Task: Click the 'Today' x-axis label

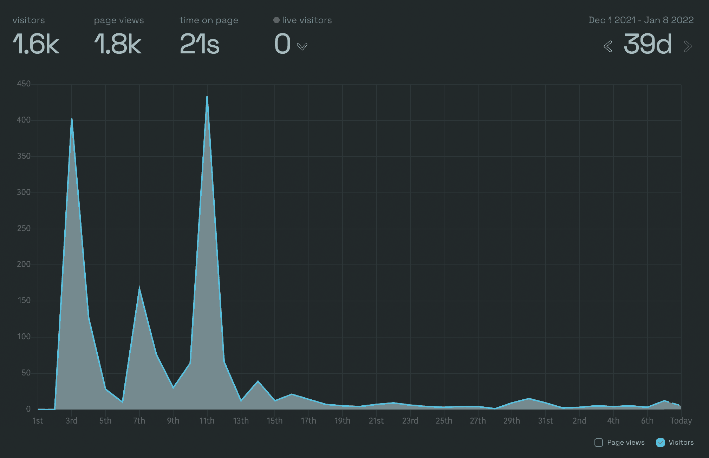Action: pyautogui.click(x=681, y=421)
